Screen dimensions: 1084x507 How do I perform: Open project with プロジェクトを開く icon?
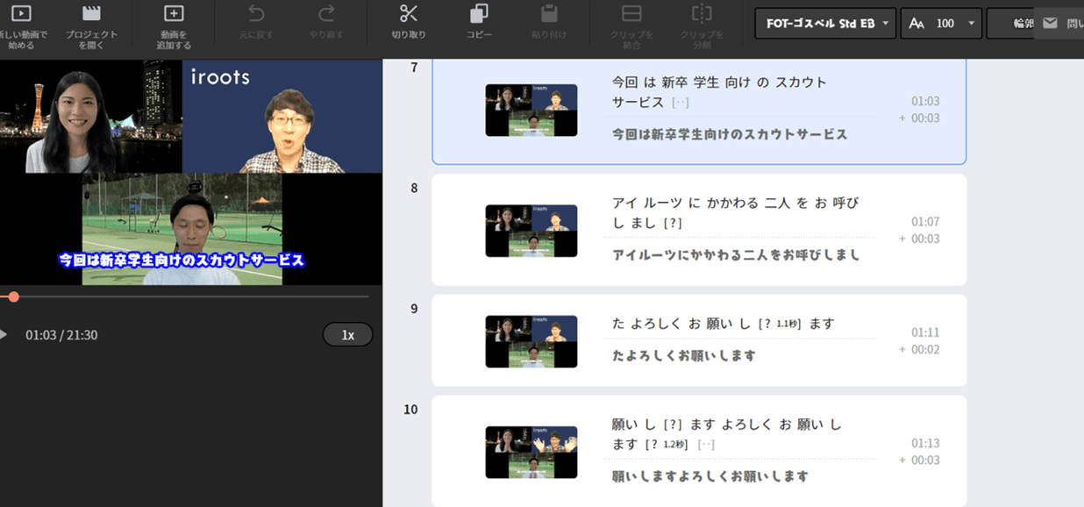click(91, 14)
